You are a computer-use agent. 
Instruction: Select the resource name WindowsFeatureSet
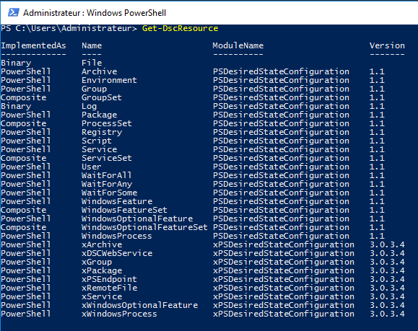click(x=124, y=210)
